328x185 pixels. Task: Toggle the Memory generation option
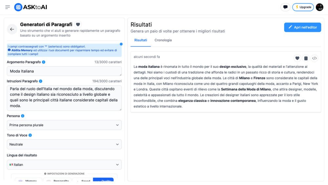[x=29, y=181]
